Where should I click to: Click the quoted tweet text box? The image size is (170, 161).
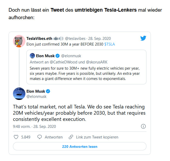[x=86, y=74]
